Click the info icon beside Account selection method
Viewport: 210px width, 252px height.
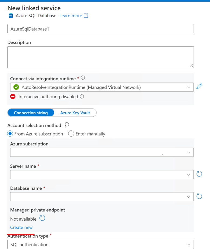[x=67, y=125]
